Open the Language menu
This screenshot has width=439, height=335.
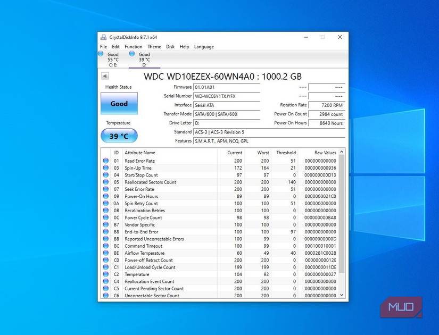(x=204, y=46)
